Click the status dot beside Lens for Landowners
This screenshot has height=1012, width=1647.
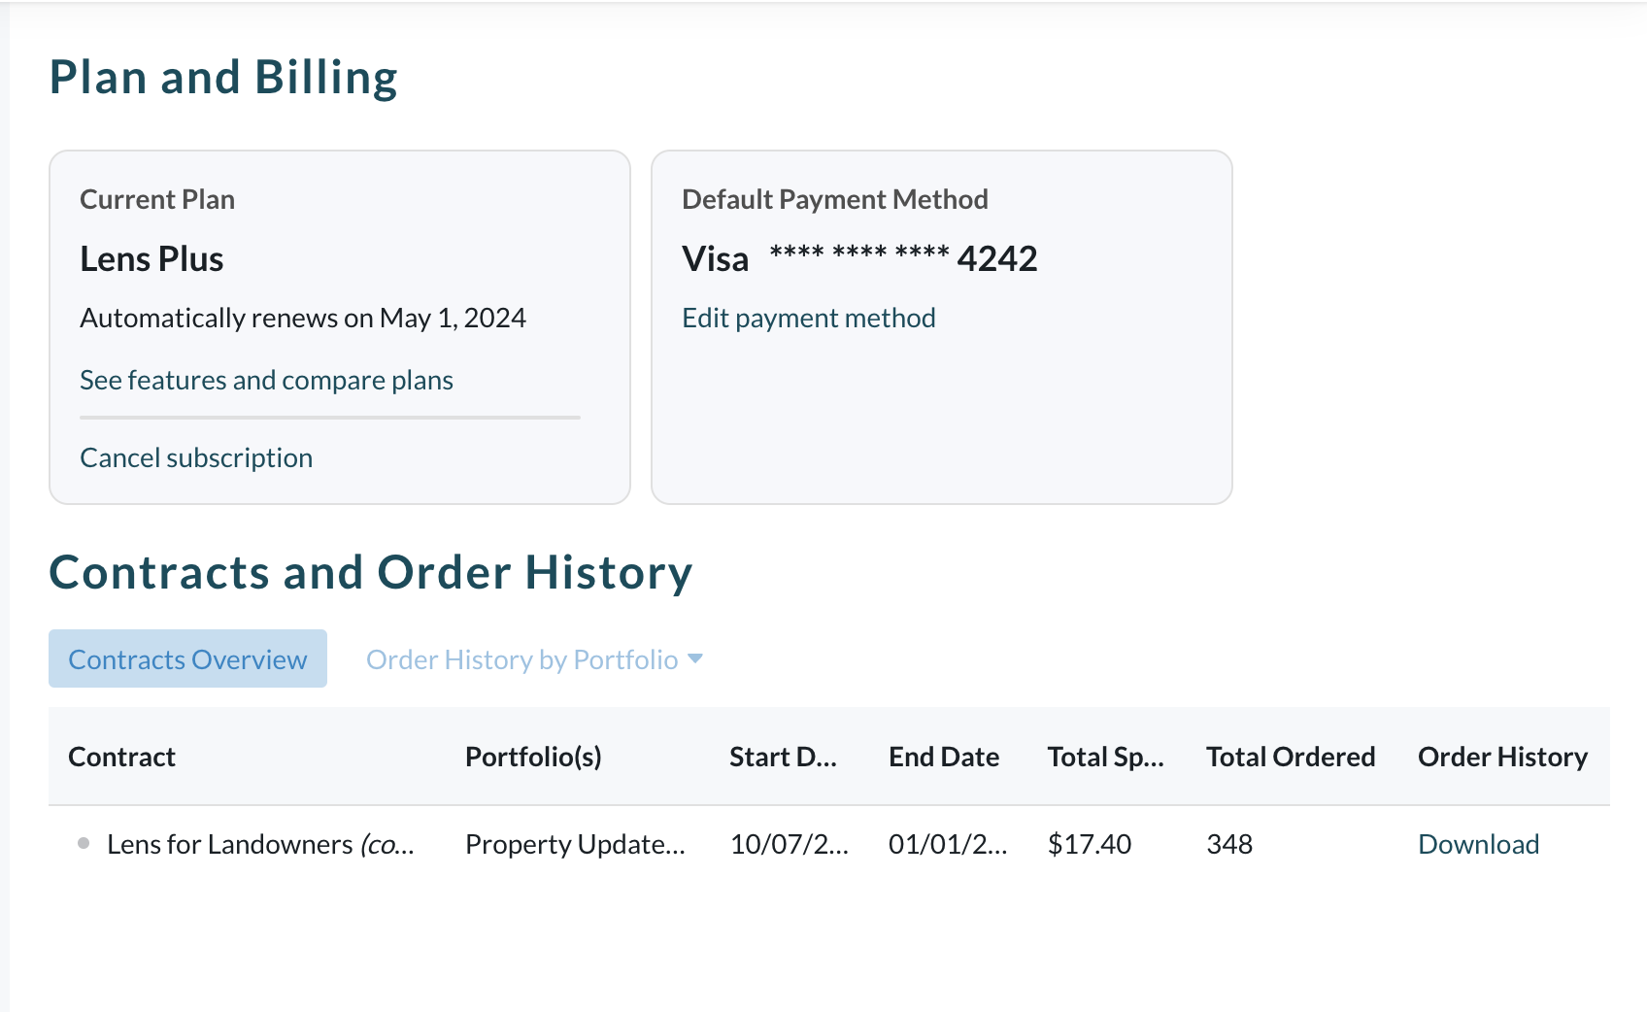pos(83,841)
